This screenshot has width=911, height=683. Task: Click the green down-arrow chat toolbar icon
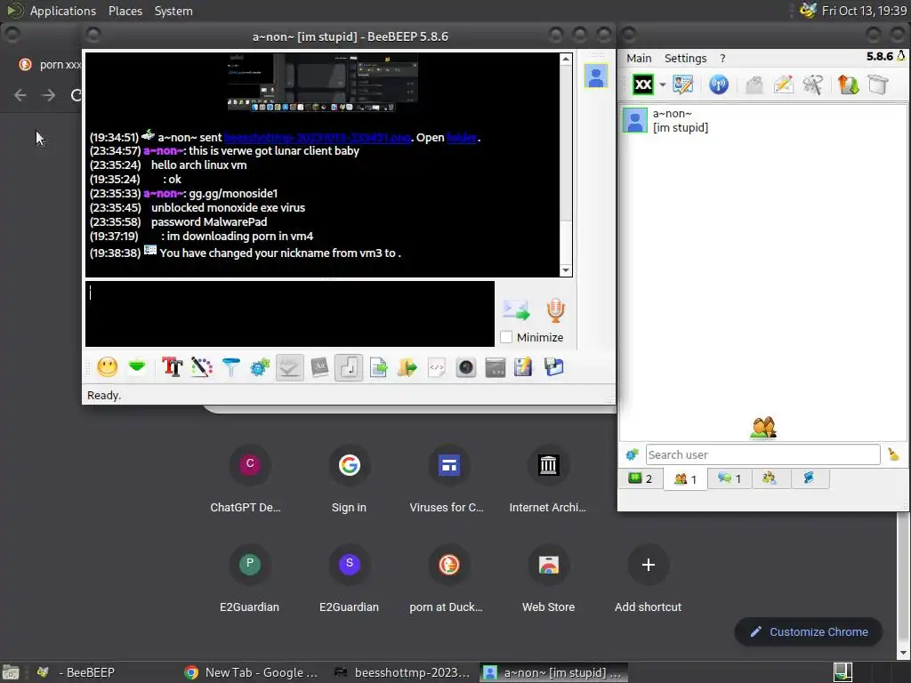[137, 367]
